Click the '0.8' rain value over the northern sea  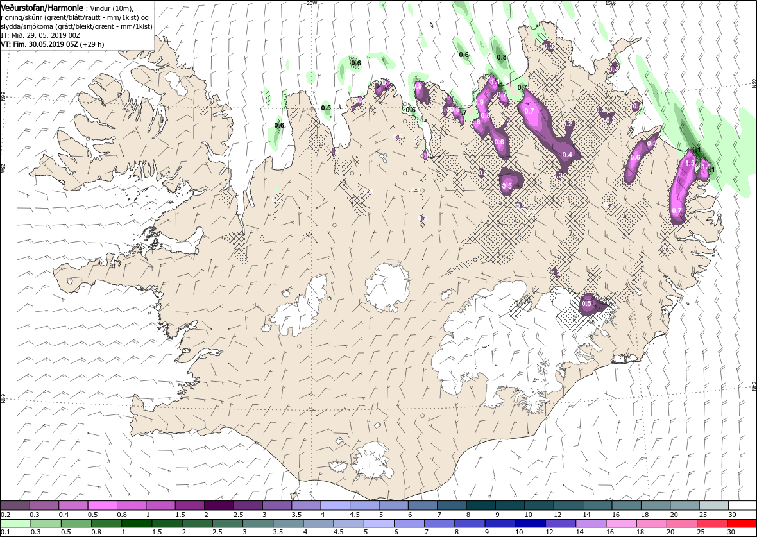pos(502,57)
